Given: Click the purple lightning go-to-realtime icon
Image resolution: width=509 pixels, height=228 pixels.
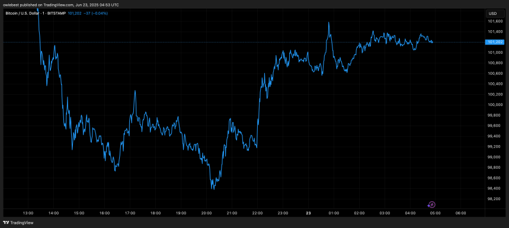Looking at the screenshot, I should click(x=431, y=205).
